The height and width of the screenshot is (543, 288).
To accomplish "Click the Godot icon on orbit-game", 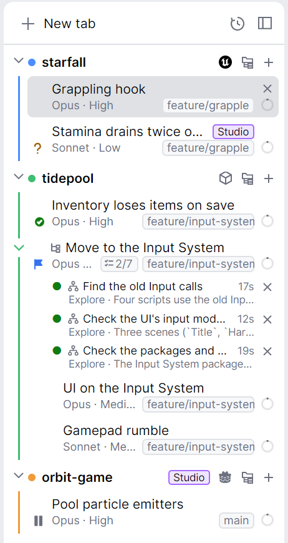I will (225, 478).
